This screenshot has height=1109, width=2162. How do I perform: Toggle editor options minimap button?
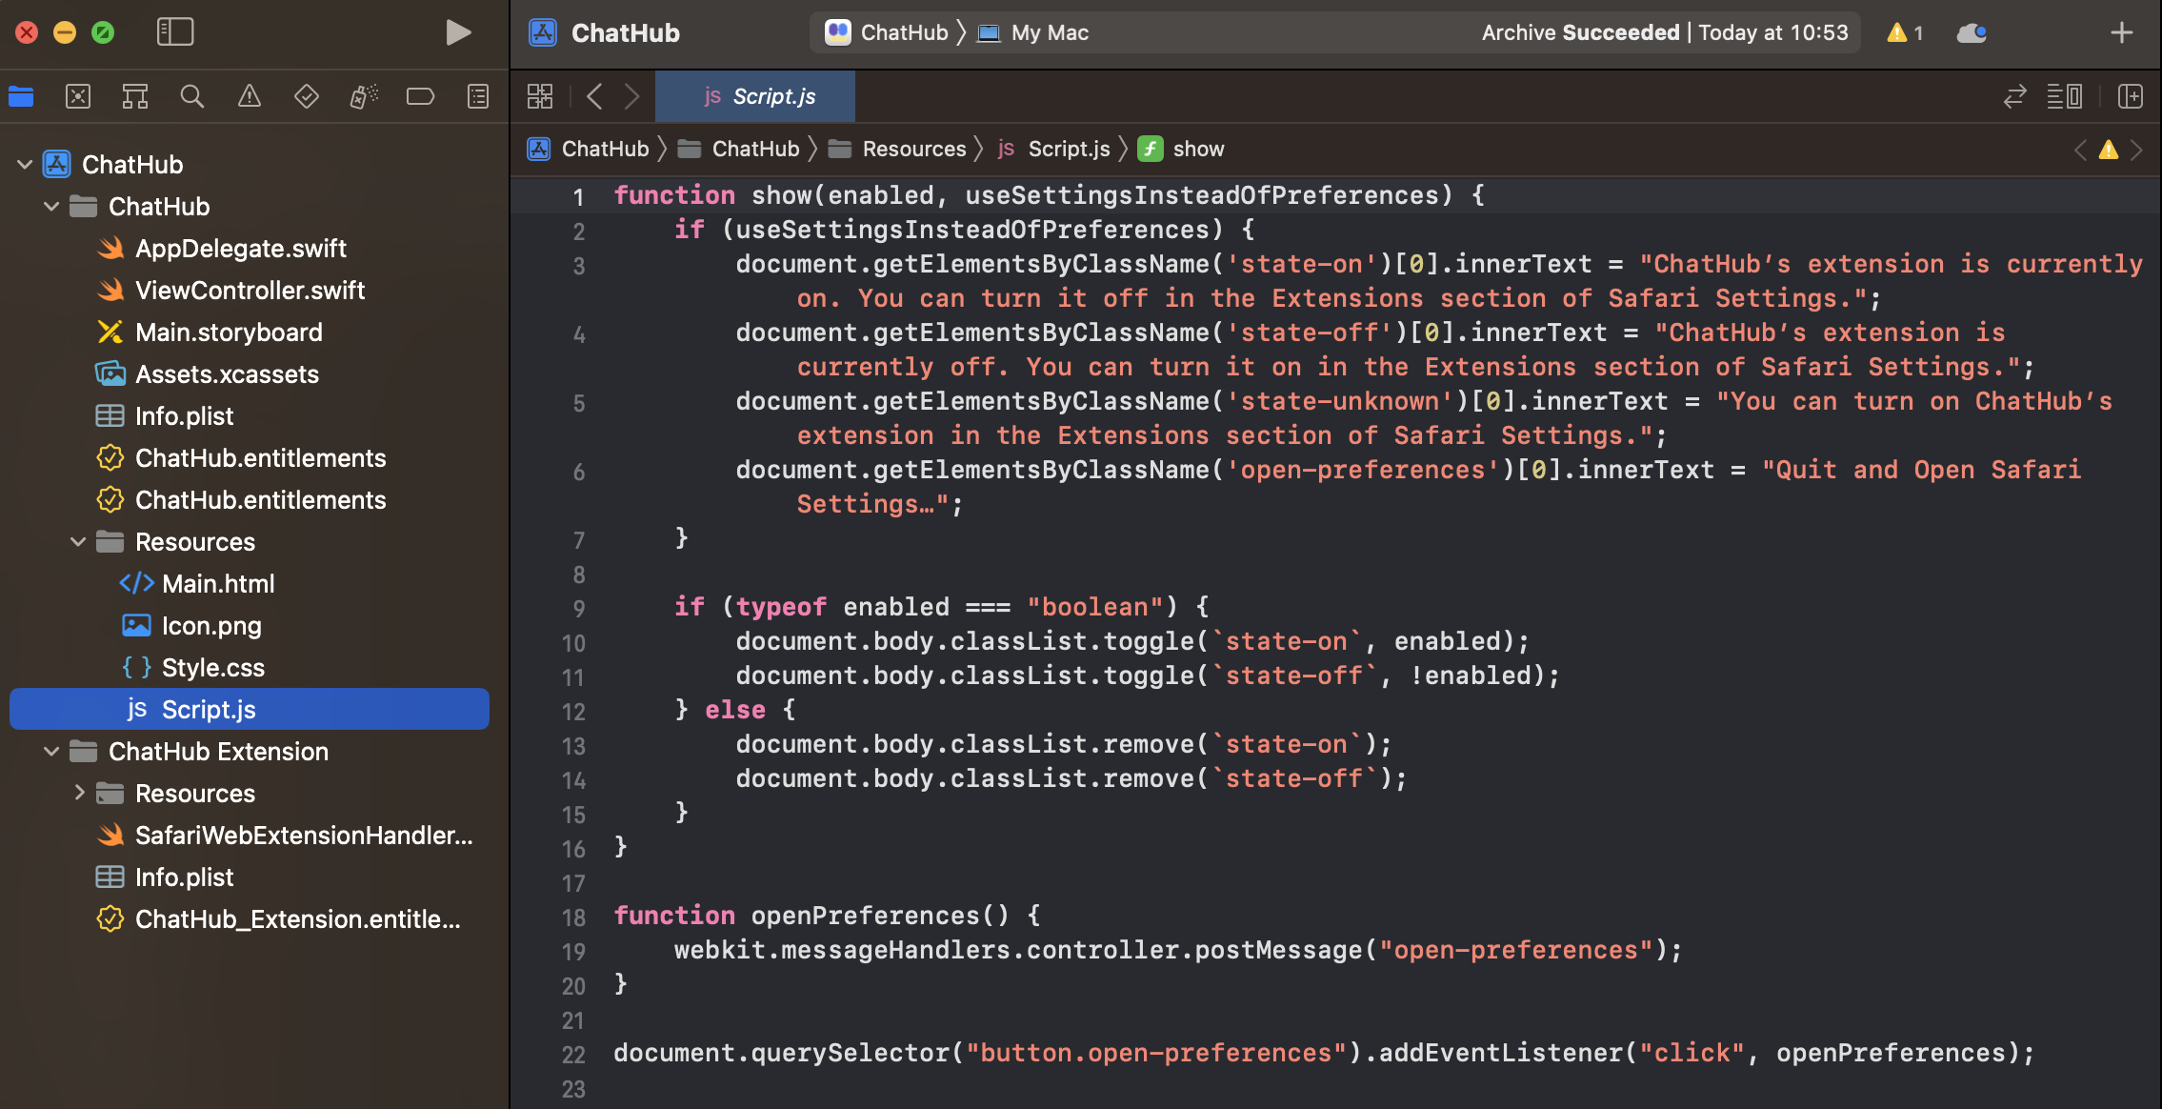[x=2064, y=96]
